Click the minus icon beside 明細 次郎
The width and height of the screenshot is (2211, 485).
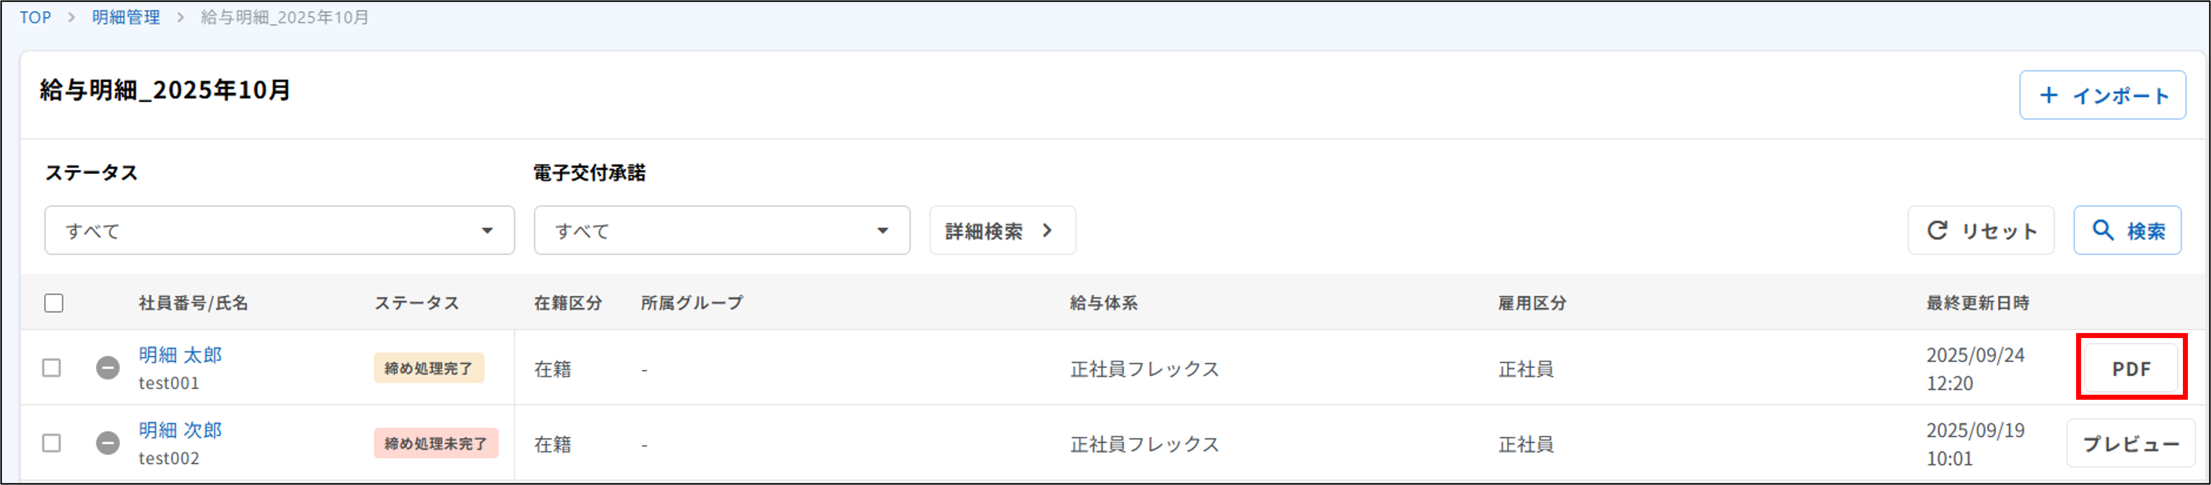pos(107,443)
